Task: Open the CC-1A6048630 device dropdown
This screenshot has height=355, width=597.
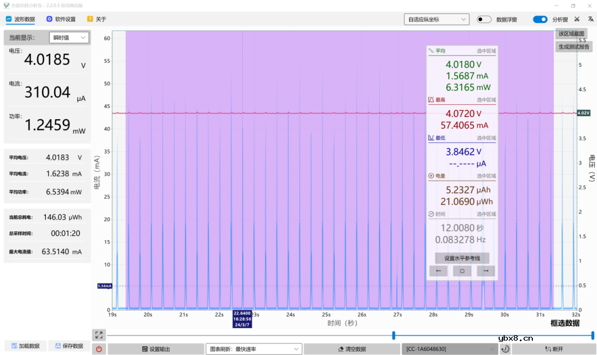Action: (x=449, y=349)
